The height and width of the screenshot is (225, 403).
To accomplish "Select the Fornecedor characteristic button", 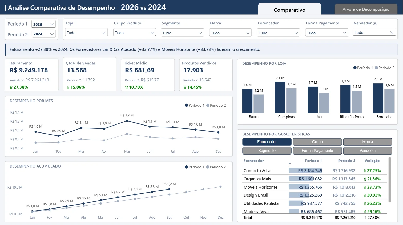I will tap(267, 142).
